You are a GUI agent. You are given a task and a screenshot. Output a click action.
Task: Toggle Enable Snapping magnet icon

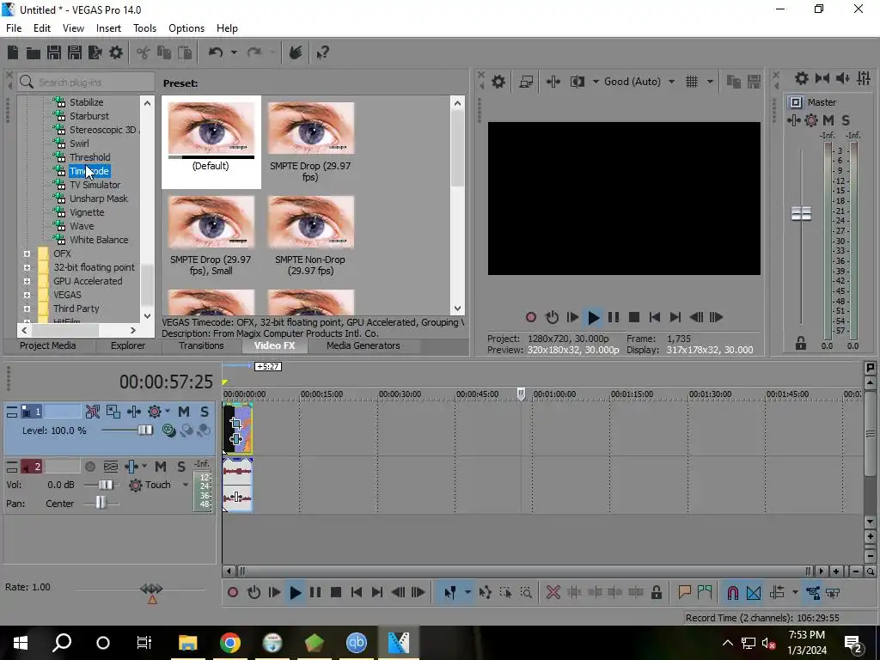click(732, 593)
